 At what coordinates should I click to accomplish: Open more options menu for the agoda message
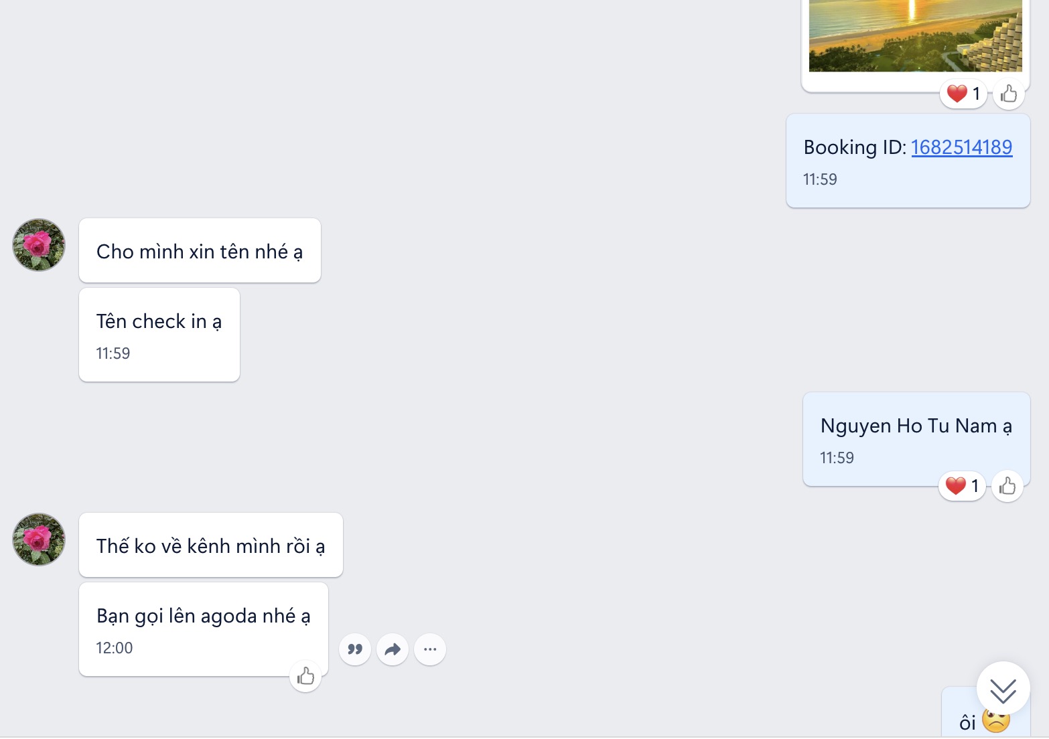pos(430,649)
